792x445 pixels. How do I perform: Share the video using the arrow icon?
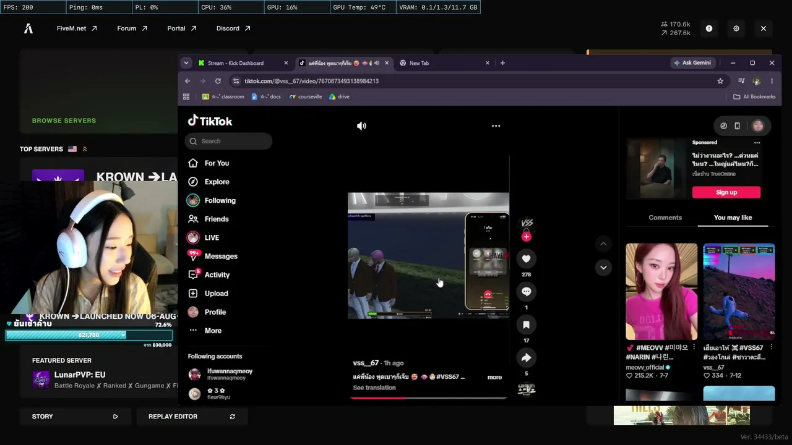coord(527,358)
